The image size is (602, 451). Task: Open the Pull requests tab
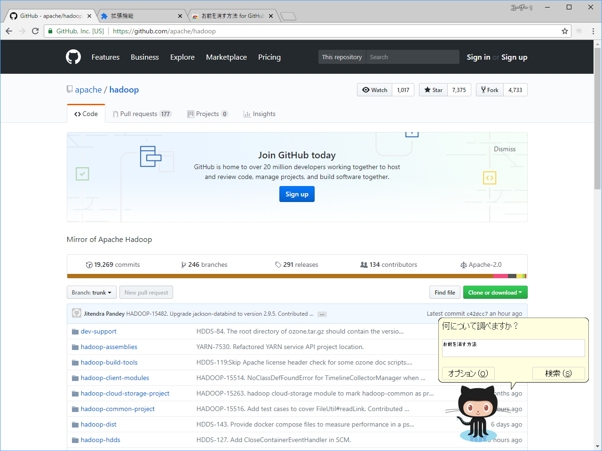pos(142,114)
